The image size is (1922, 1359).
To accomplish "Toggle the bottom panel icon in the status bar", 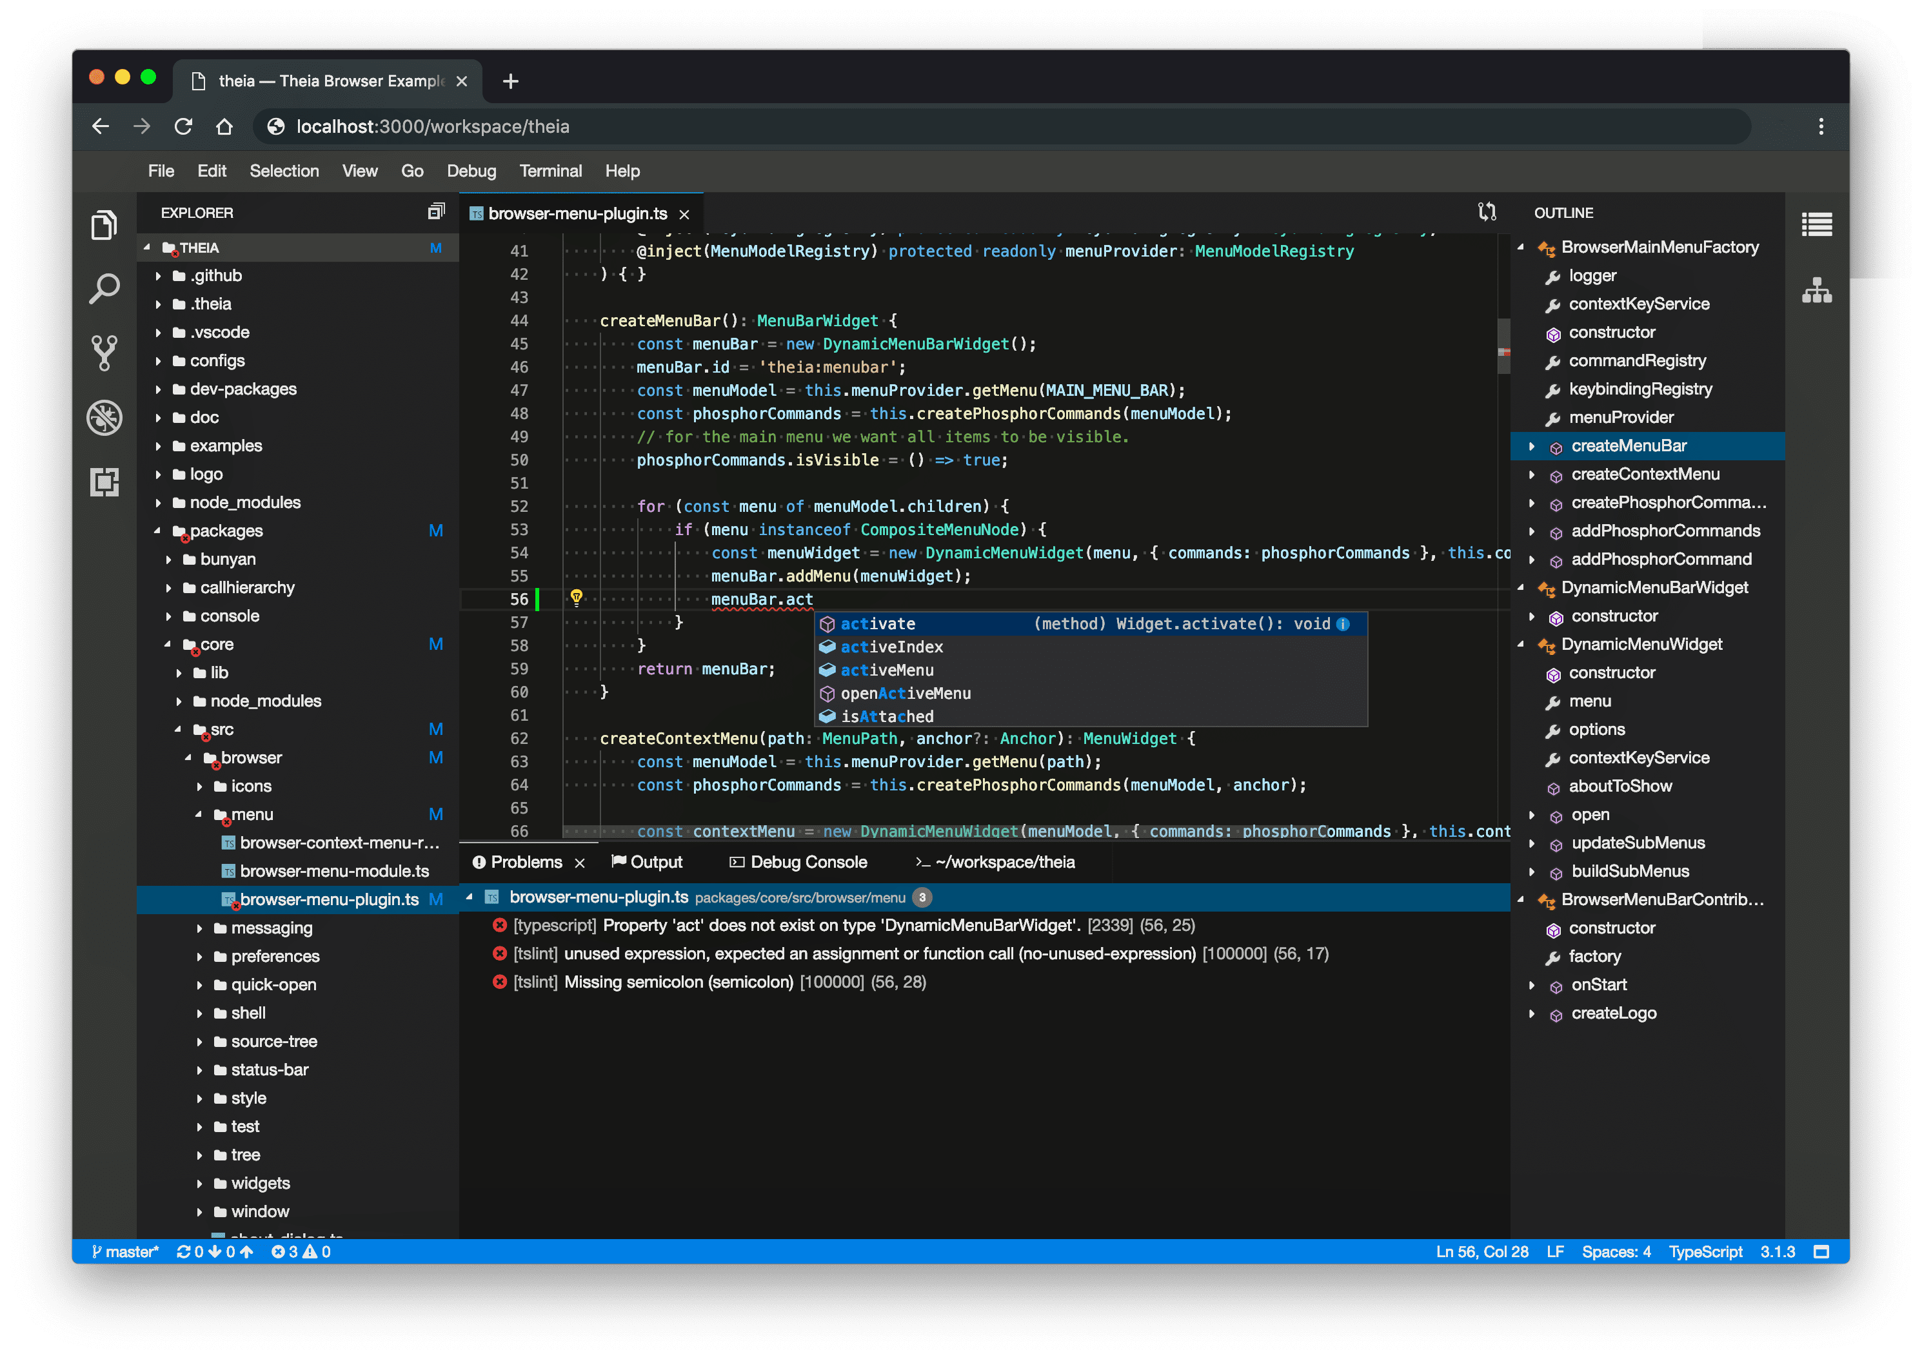I will (1821, 1252).
